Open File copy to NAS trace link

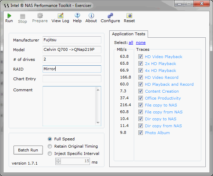(x=161, y=105)
